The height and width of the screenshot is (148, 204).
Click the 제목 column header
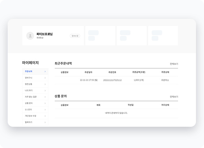[x=98, y=105]
